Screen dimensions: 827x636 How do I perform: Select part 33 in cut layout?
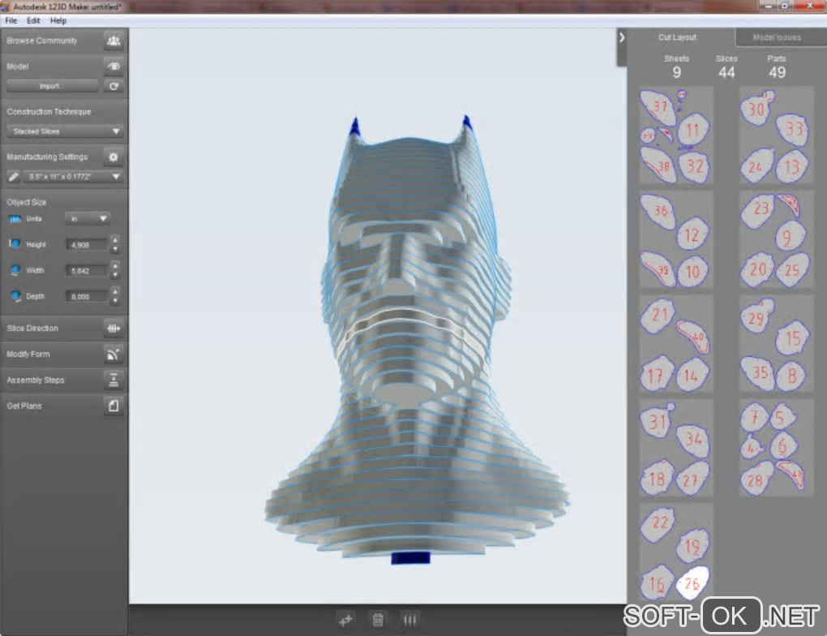(793, 129)
